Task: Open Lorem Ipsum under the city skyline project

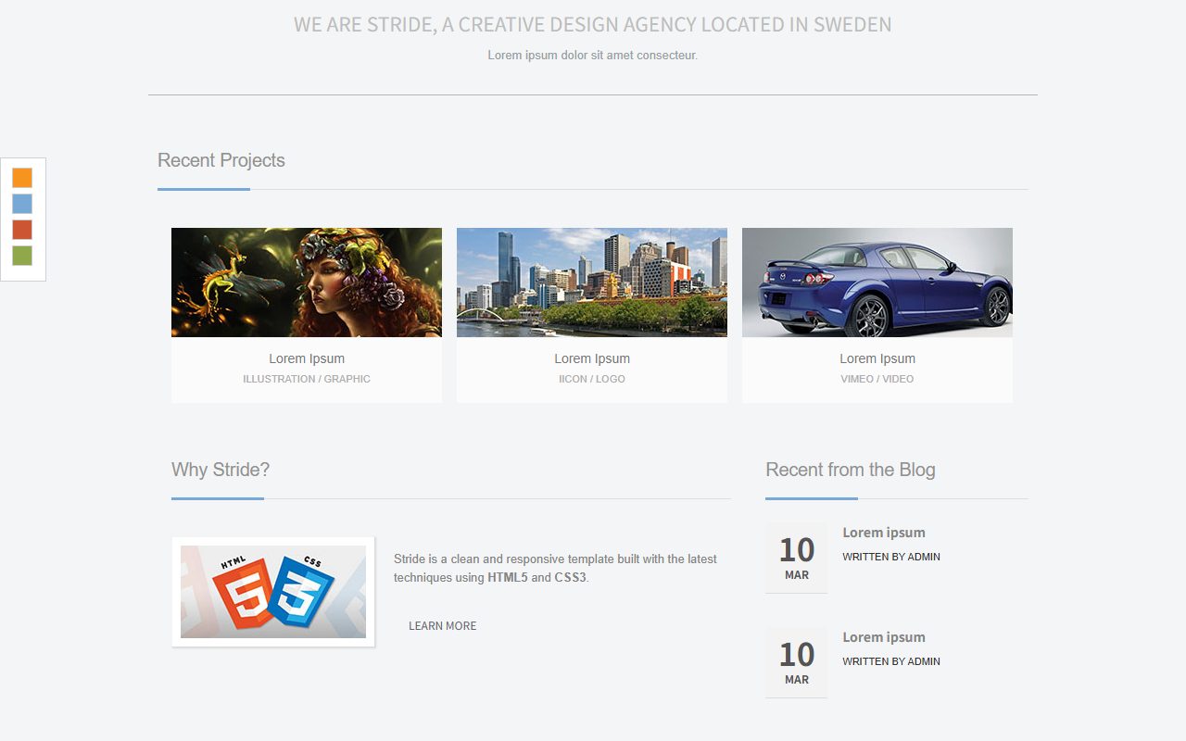Action: point(592,358)
